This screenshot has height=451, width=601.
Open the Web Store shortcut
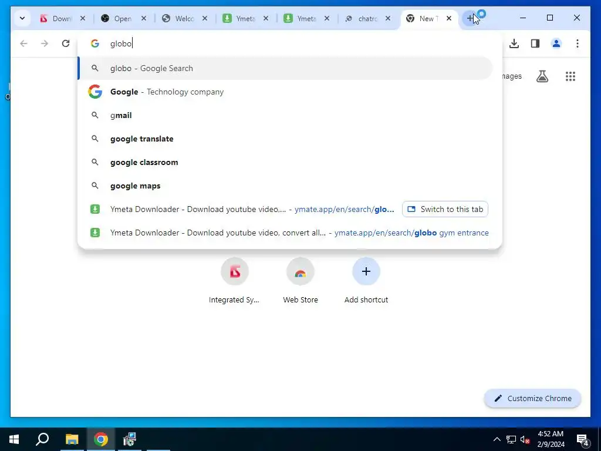tap(300, 281)
